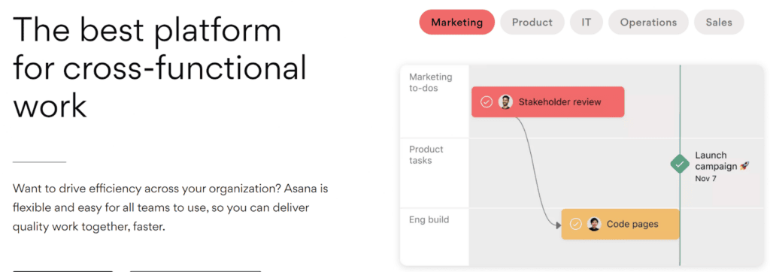Screen dimensions: 770x272
Task: Choose the Operations tab pill
Action: click(x=648, y=22)
